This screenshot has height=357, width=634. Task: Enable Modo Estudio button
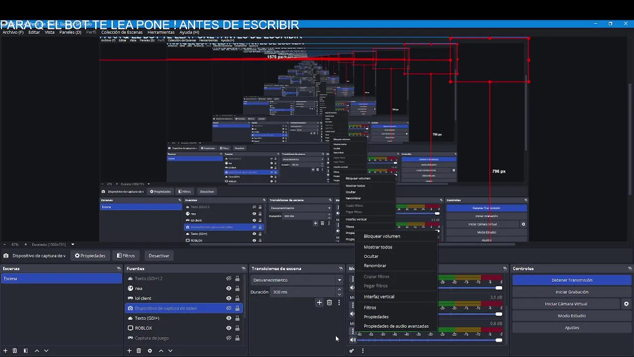[x=572, y=316]
